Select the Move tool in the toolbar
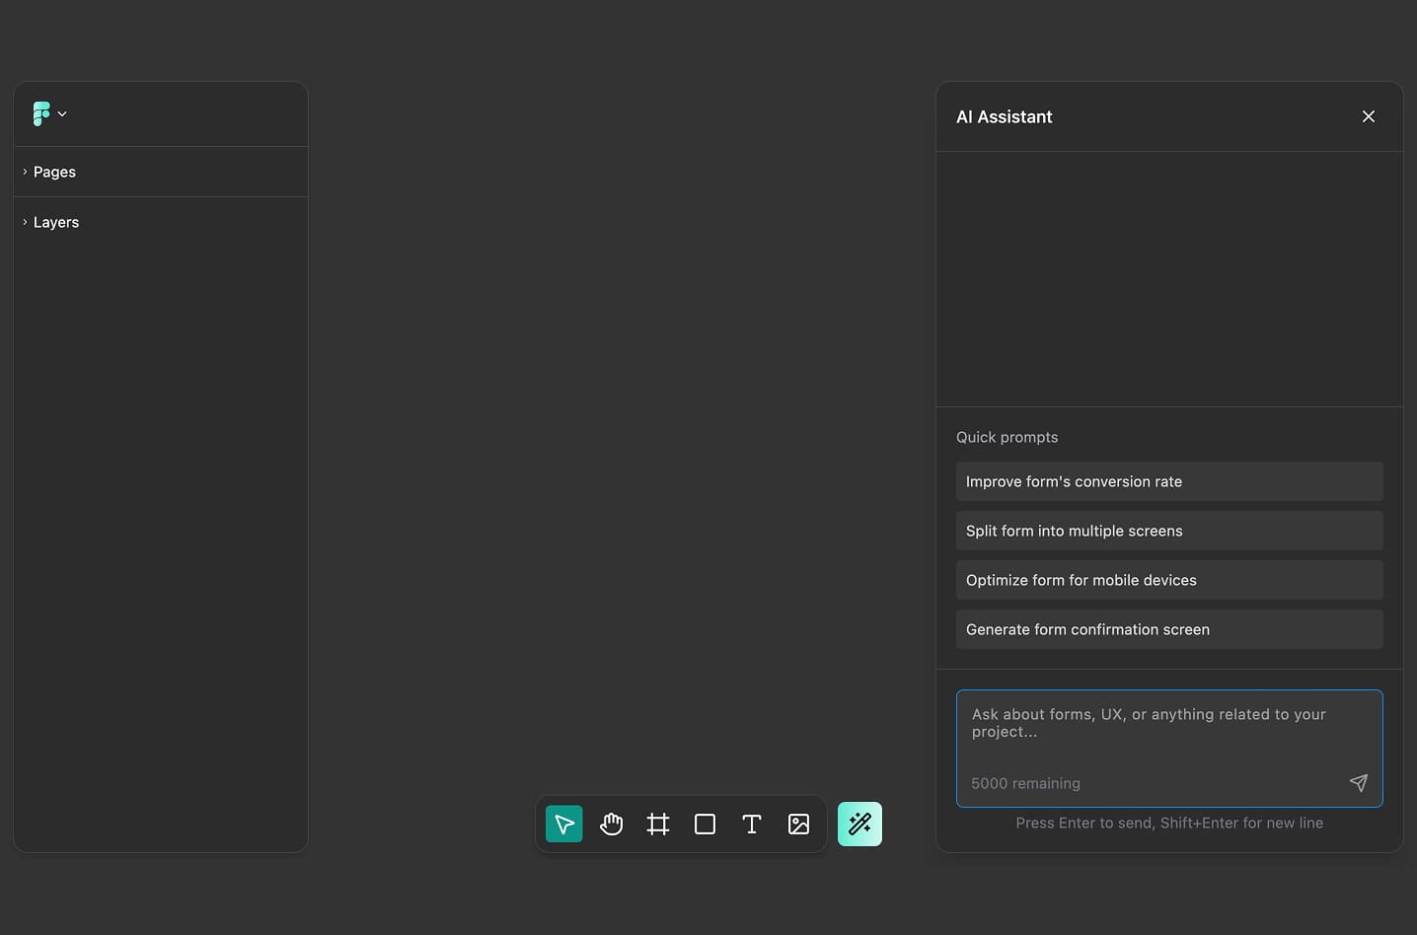The width and height of the screenshot is (1417, 935). point(563,824)
